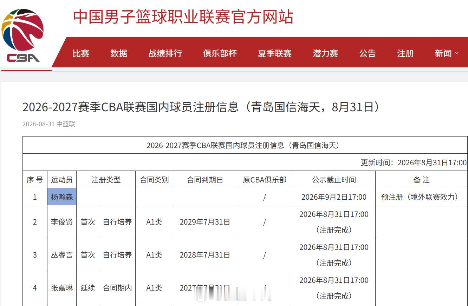
Task: Click row number 4 cell
Action: 35,288
